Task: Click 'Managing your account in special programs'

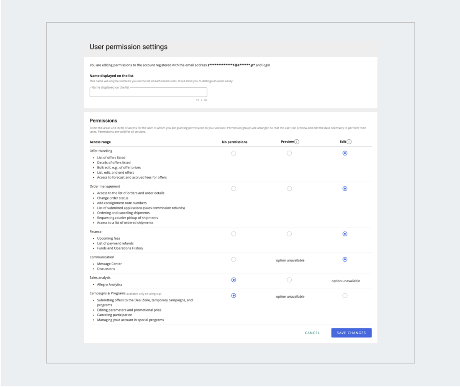Action: pos(130,320)
